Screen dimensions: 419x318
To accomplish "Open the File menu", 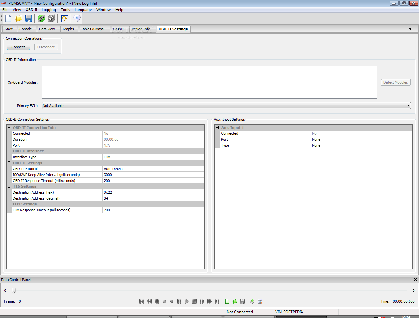I will point(5,10).
